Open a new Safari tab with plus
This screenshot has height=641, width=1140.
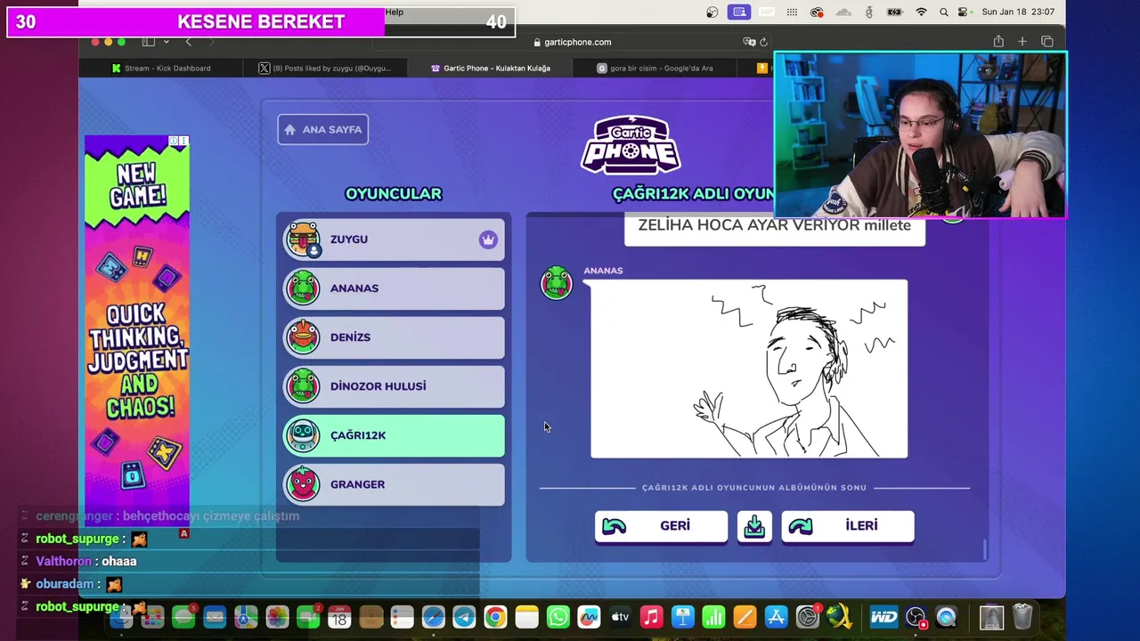1022,42
